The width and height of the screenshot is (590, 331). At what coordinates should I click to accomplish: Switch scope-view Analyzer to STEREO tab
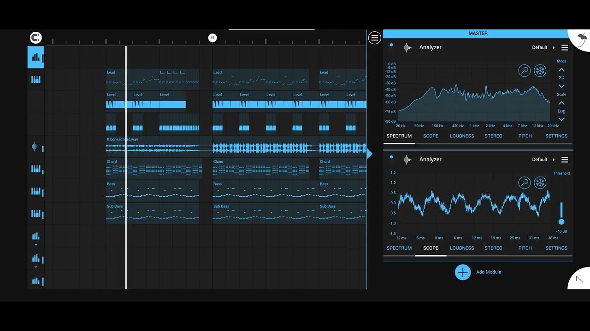493,248
